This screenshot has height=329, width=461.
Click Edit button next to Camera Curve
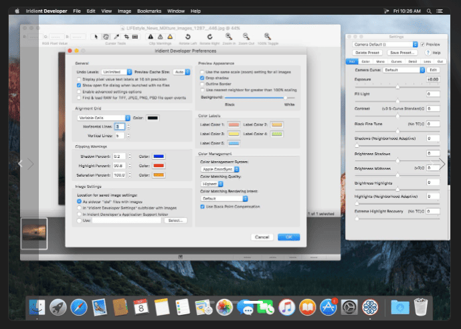(433, 70)
